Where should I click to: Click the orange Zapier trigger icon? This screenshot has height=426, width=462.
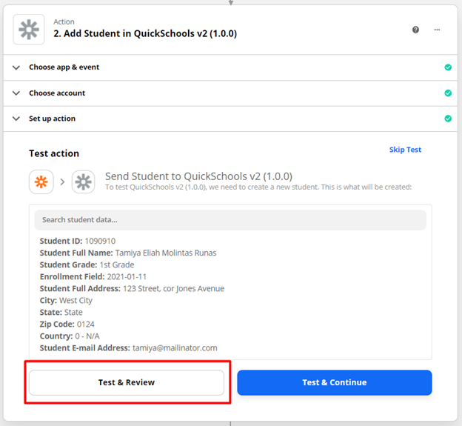[x=41, y=182]
